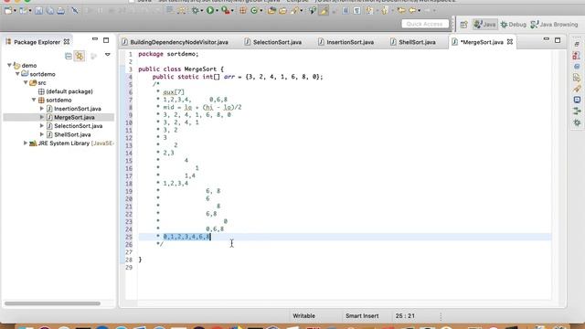Click line 8 'mid = lo + (hi - lo)/2'

pyautogui.click(x=202, y=107)
